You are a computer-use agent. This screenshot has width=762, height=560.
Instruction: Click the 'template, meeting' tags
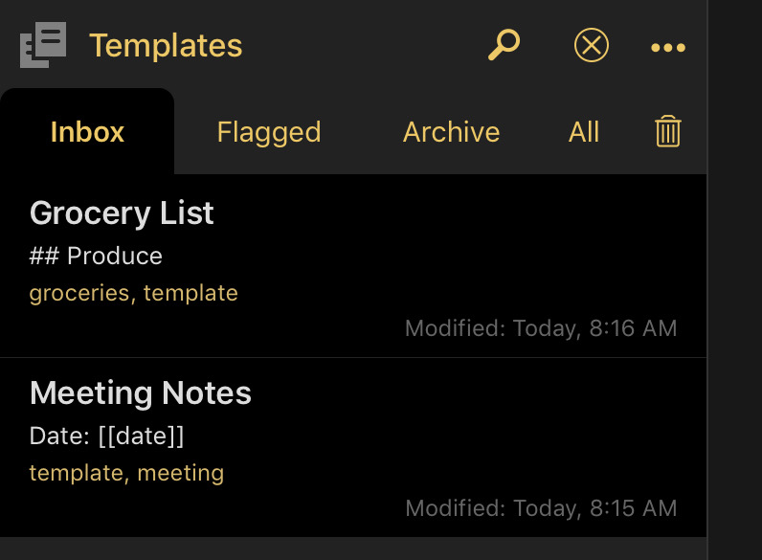pyautogui.click(x=126, y=473)
